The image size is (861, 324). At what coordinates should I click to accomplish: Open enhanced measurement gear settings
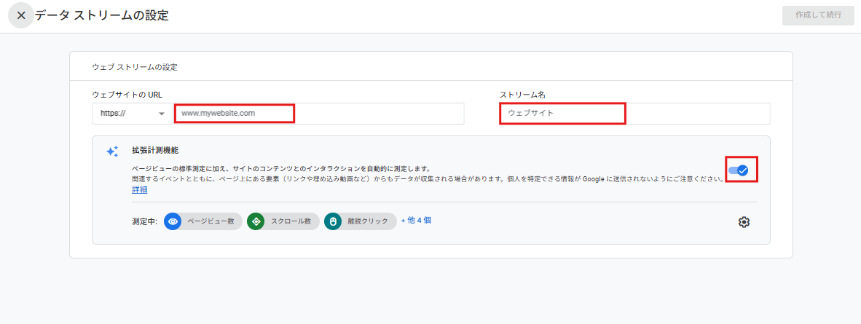pos(744,222)
